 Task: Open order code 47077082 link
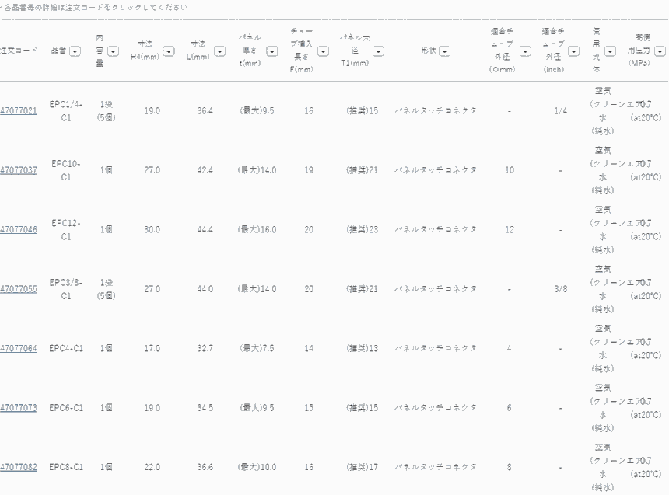click(x=18, y=468)
